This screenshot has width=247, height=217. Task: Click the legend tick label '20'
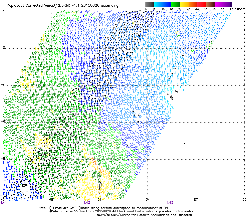[179, 9]
